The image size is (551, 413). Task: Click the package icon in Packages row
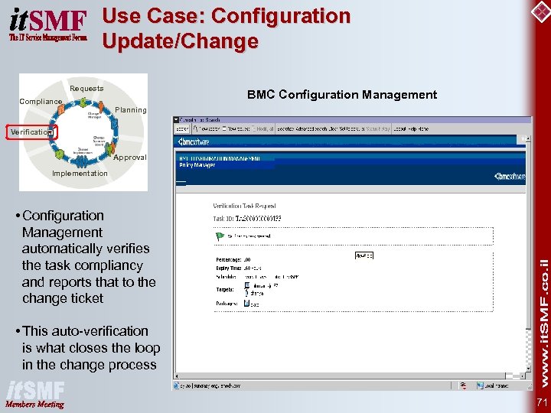tap(246, 303)
